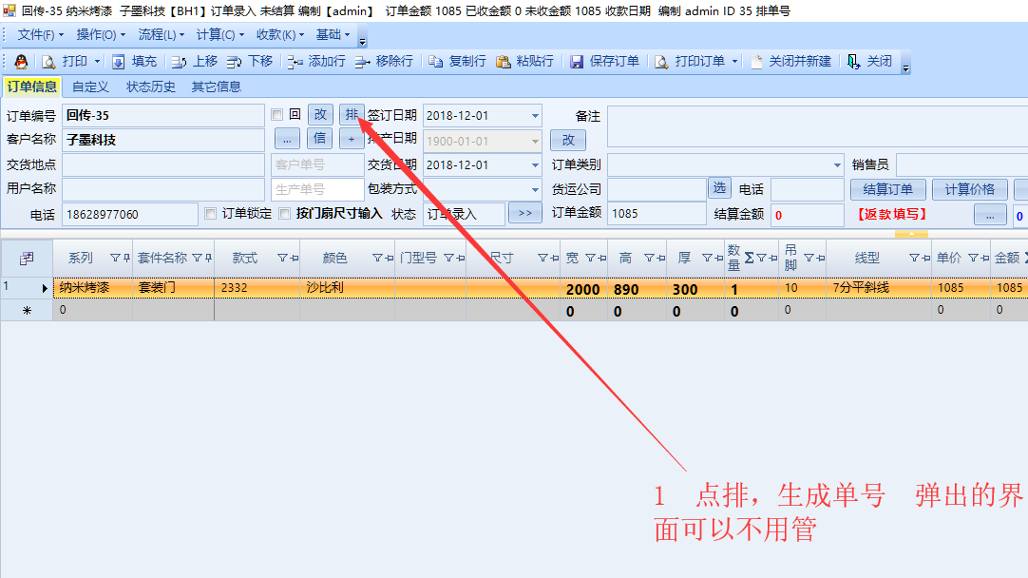Open the 文件(F) menu

(41, 35)
